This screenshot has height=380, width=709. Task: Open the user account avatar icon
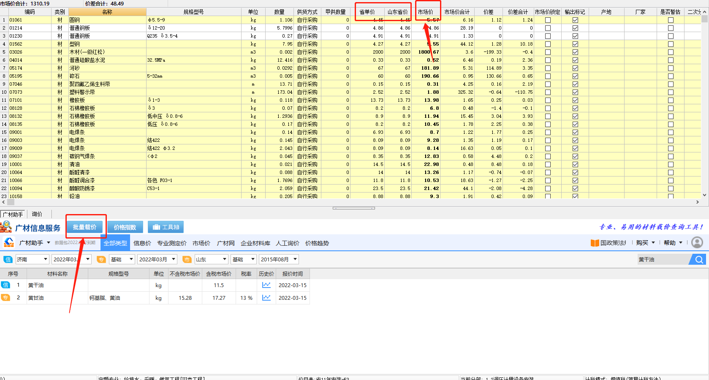click(x=697, y=242)
